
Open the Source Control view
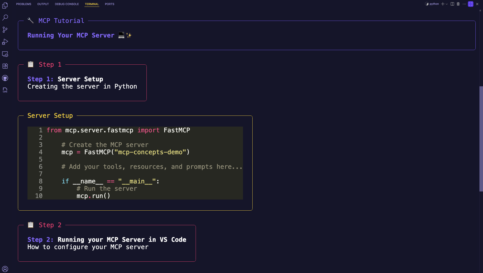pyautogui.click(x=5, y=29)
